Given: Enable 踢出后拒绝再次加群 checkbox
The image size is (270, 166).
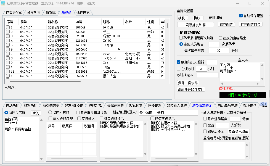Looking at the screenshot, I should [181, 38].
